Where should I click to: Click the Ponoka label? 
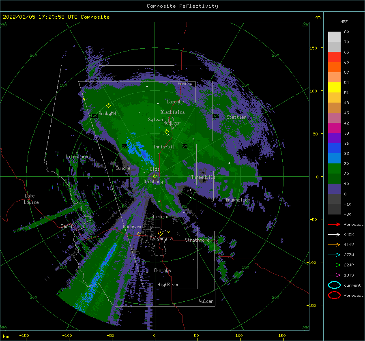pyautogui.click(x=185, y=84)
